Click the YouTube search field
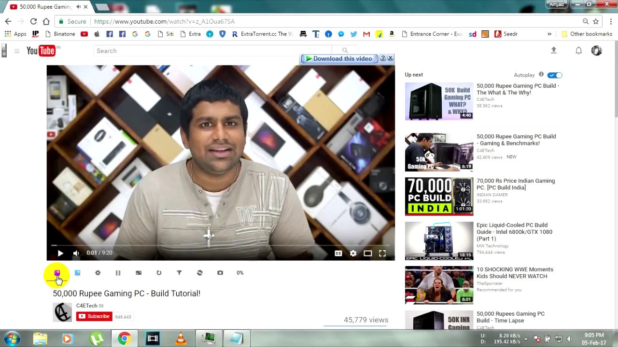The image size is (618, 347). pyautogui.click(x=212, y=51)
